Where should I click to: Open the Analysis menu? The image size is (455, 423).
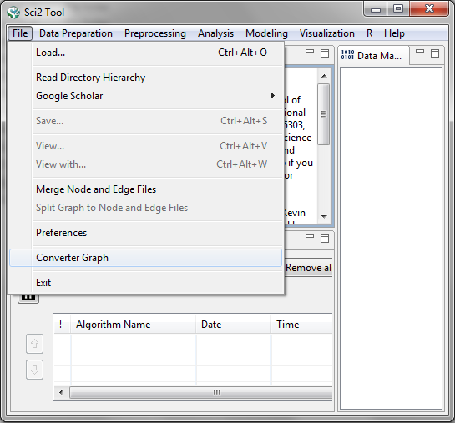(215, 33)
